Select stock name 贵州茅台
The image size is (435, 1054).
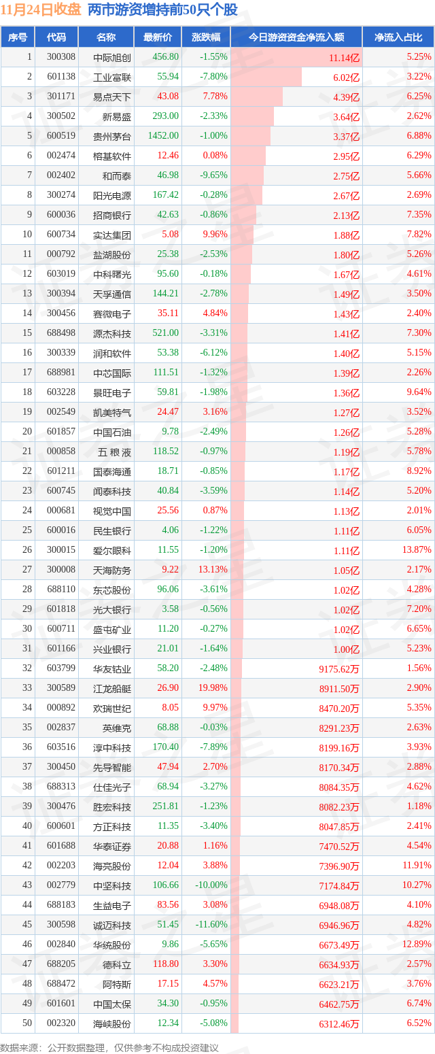coord(112,136)
